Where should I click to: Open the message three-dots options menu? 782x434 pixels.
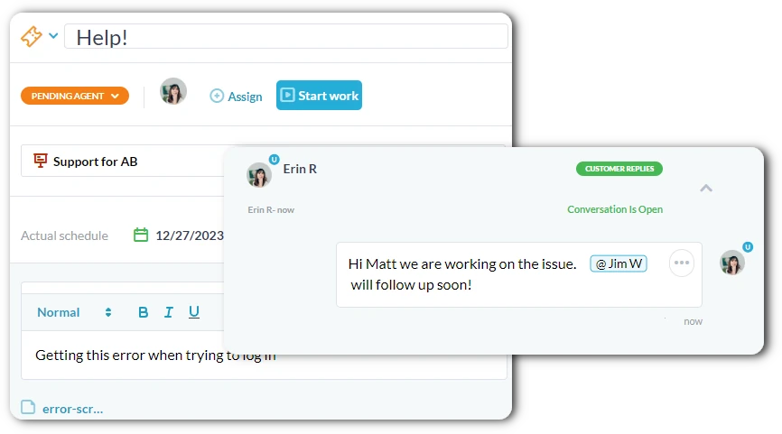coord(682,263)
